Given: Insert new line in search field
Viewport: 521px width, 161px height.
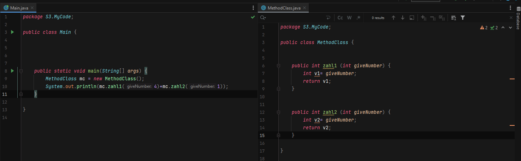Looking at the screenshot, I should pyautogui.click(x=328, y=18).
